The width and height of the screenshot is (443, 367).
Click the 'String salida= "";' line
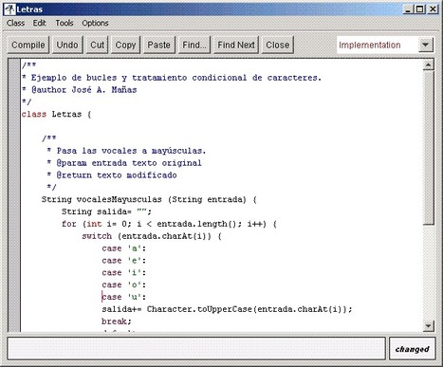pyautogui.click(x=106, y=211)
